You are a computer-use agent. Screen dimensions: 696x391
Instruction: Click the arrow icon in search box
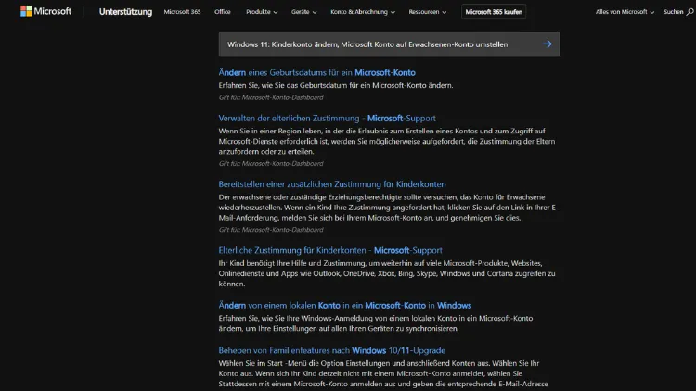point(548,44)
